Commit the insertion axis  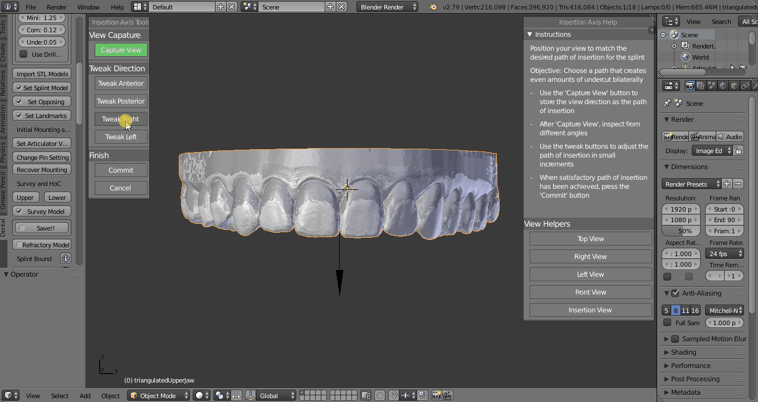121,170
